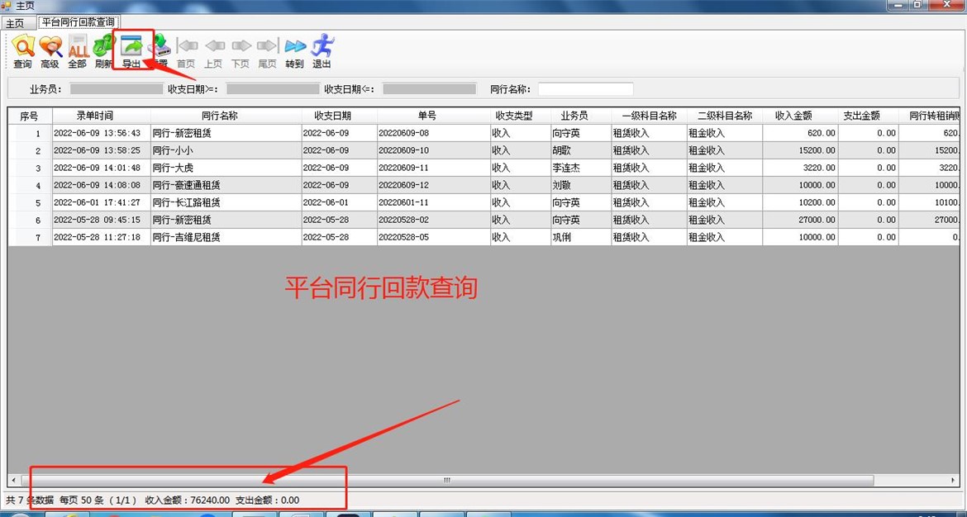967x517 pixels.
Task: Click cell 同行-长江路租赁
Action: pos(226,202)
